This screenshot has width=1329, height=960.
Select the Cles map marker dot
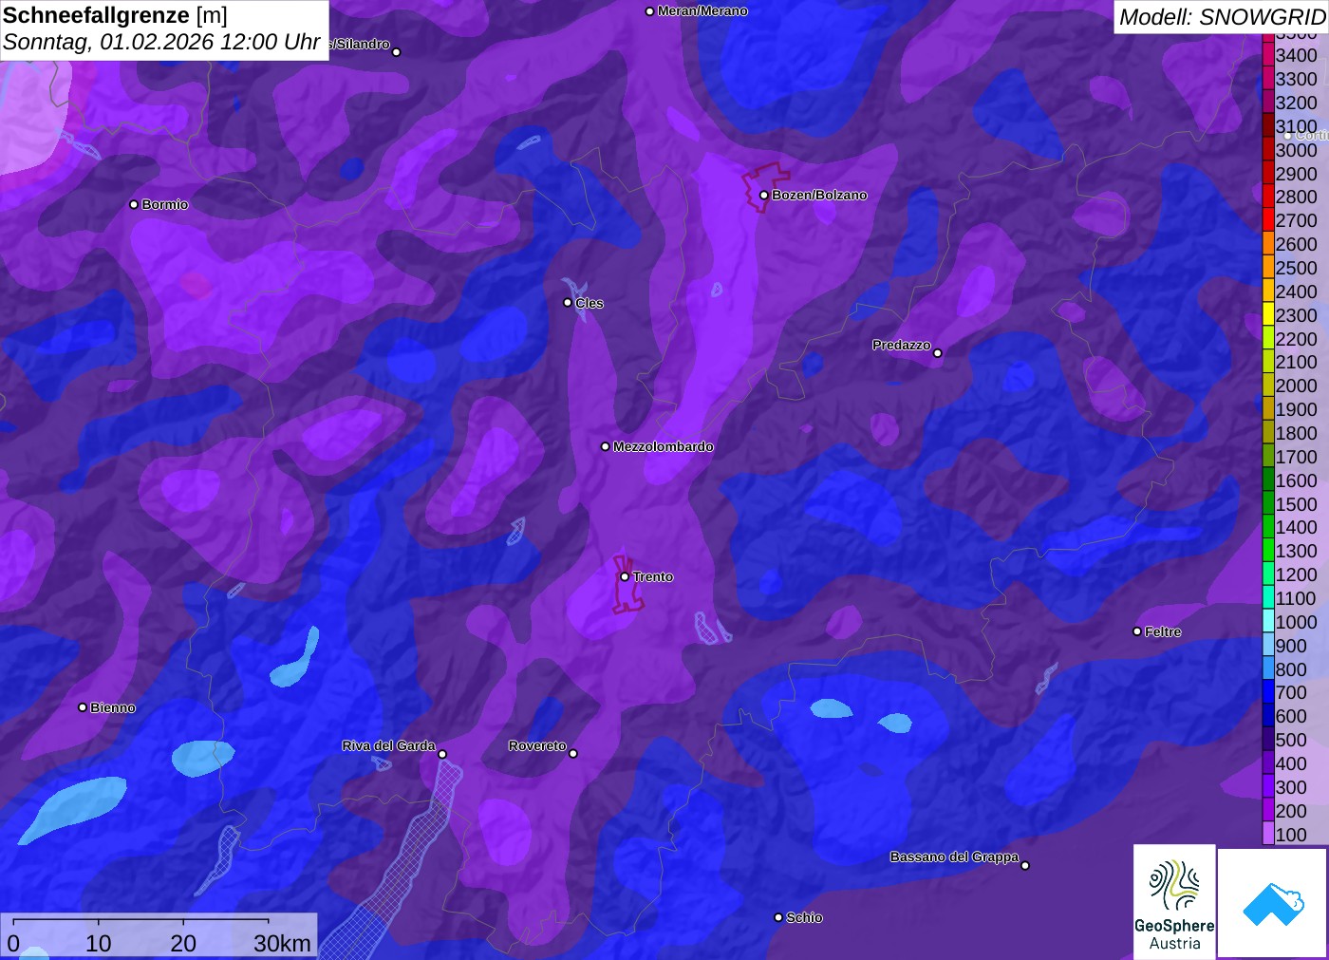point(568,303)
